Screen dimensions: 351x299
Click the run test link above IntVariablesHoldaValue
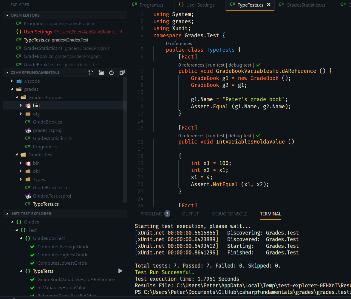tap(216, 135)
